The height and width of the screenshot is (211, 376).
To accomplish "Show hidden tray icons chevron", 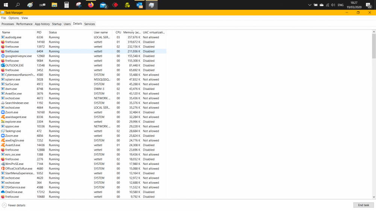I will coord(309,5).
